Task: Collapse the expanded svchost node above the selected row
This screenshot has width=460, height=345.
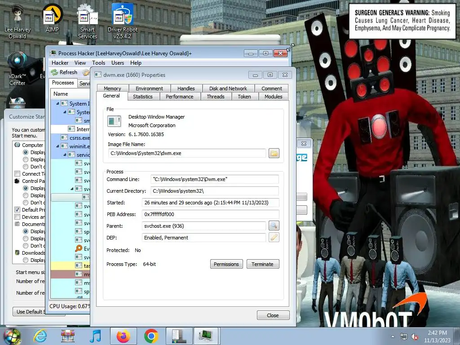Action: tap(72, 189)
